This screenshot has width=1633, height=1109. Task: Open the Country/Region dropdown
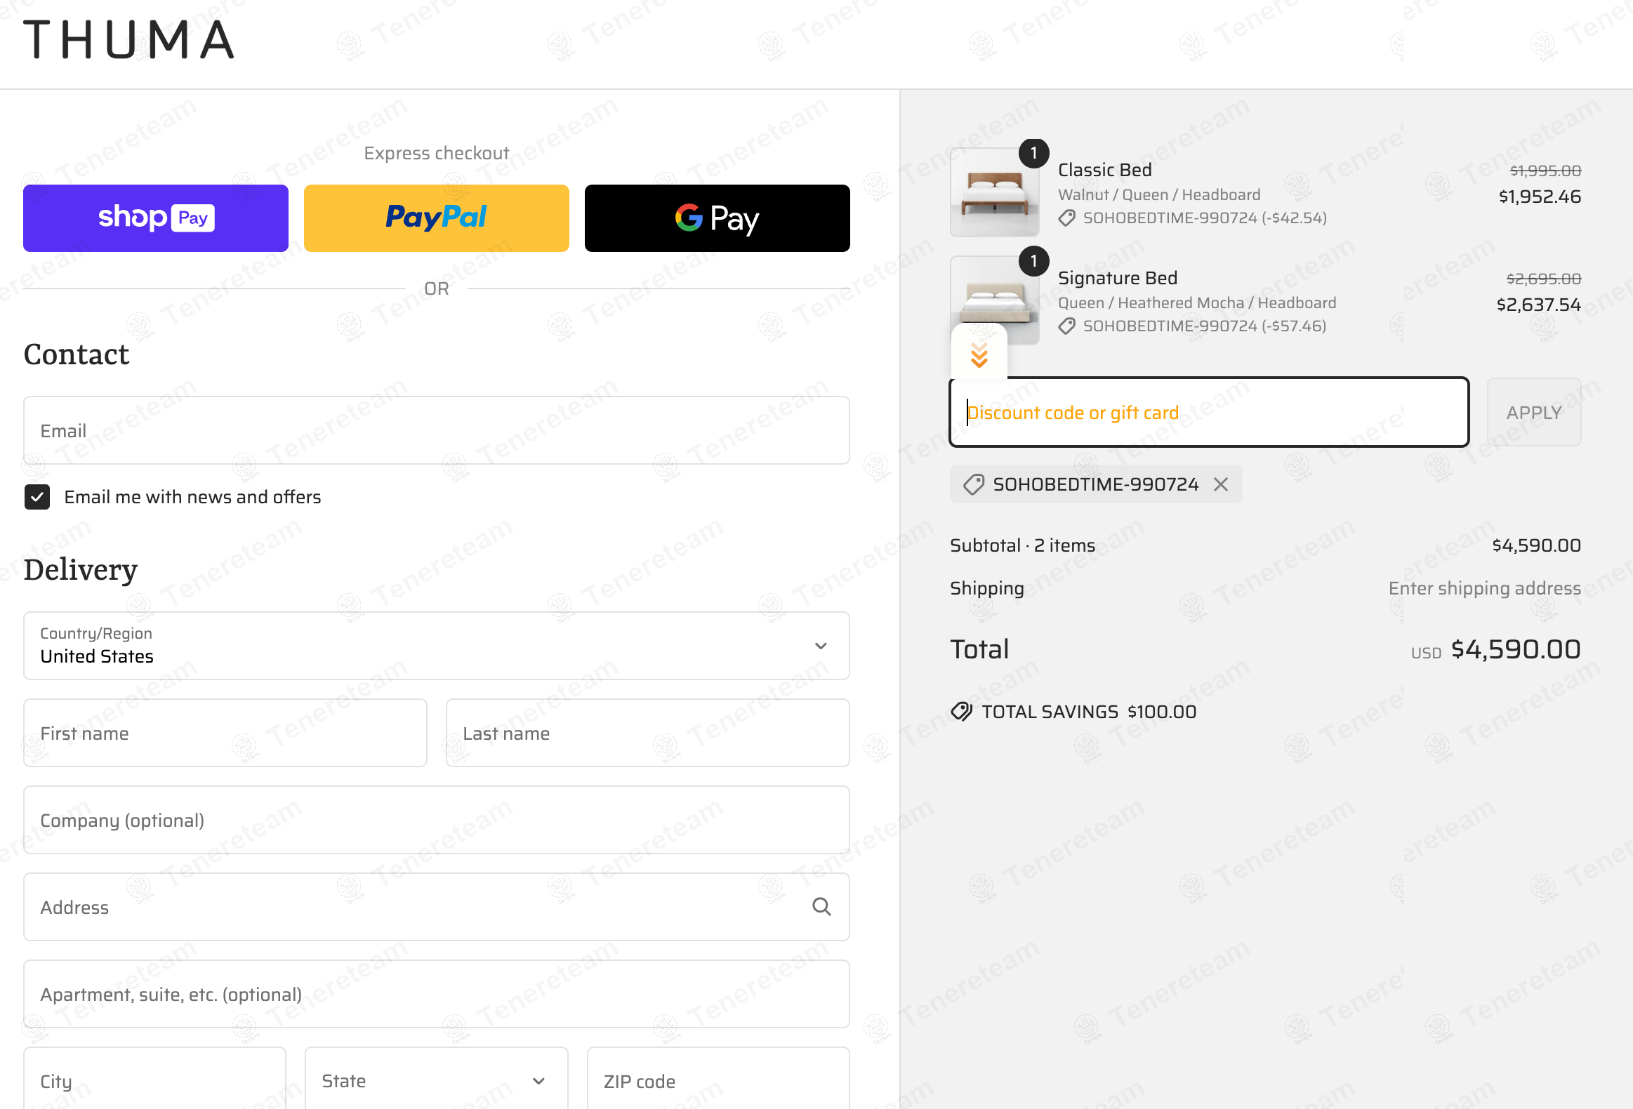click(x=437, y=646)
